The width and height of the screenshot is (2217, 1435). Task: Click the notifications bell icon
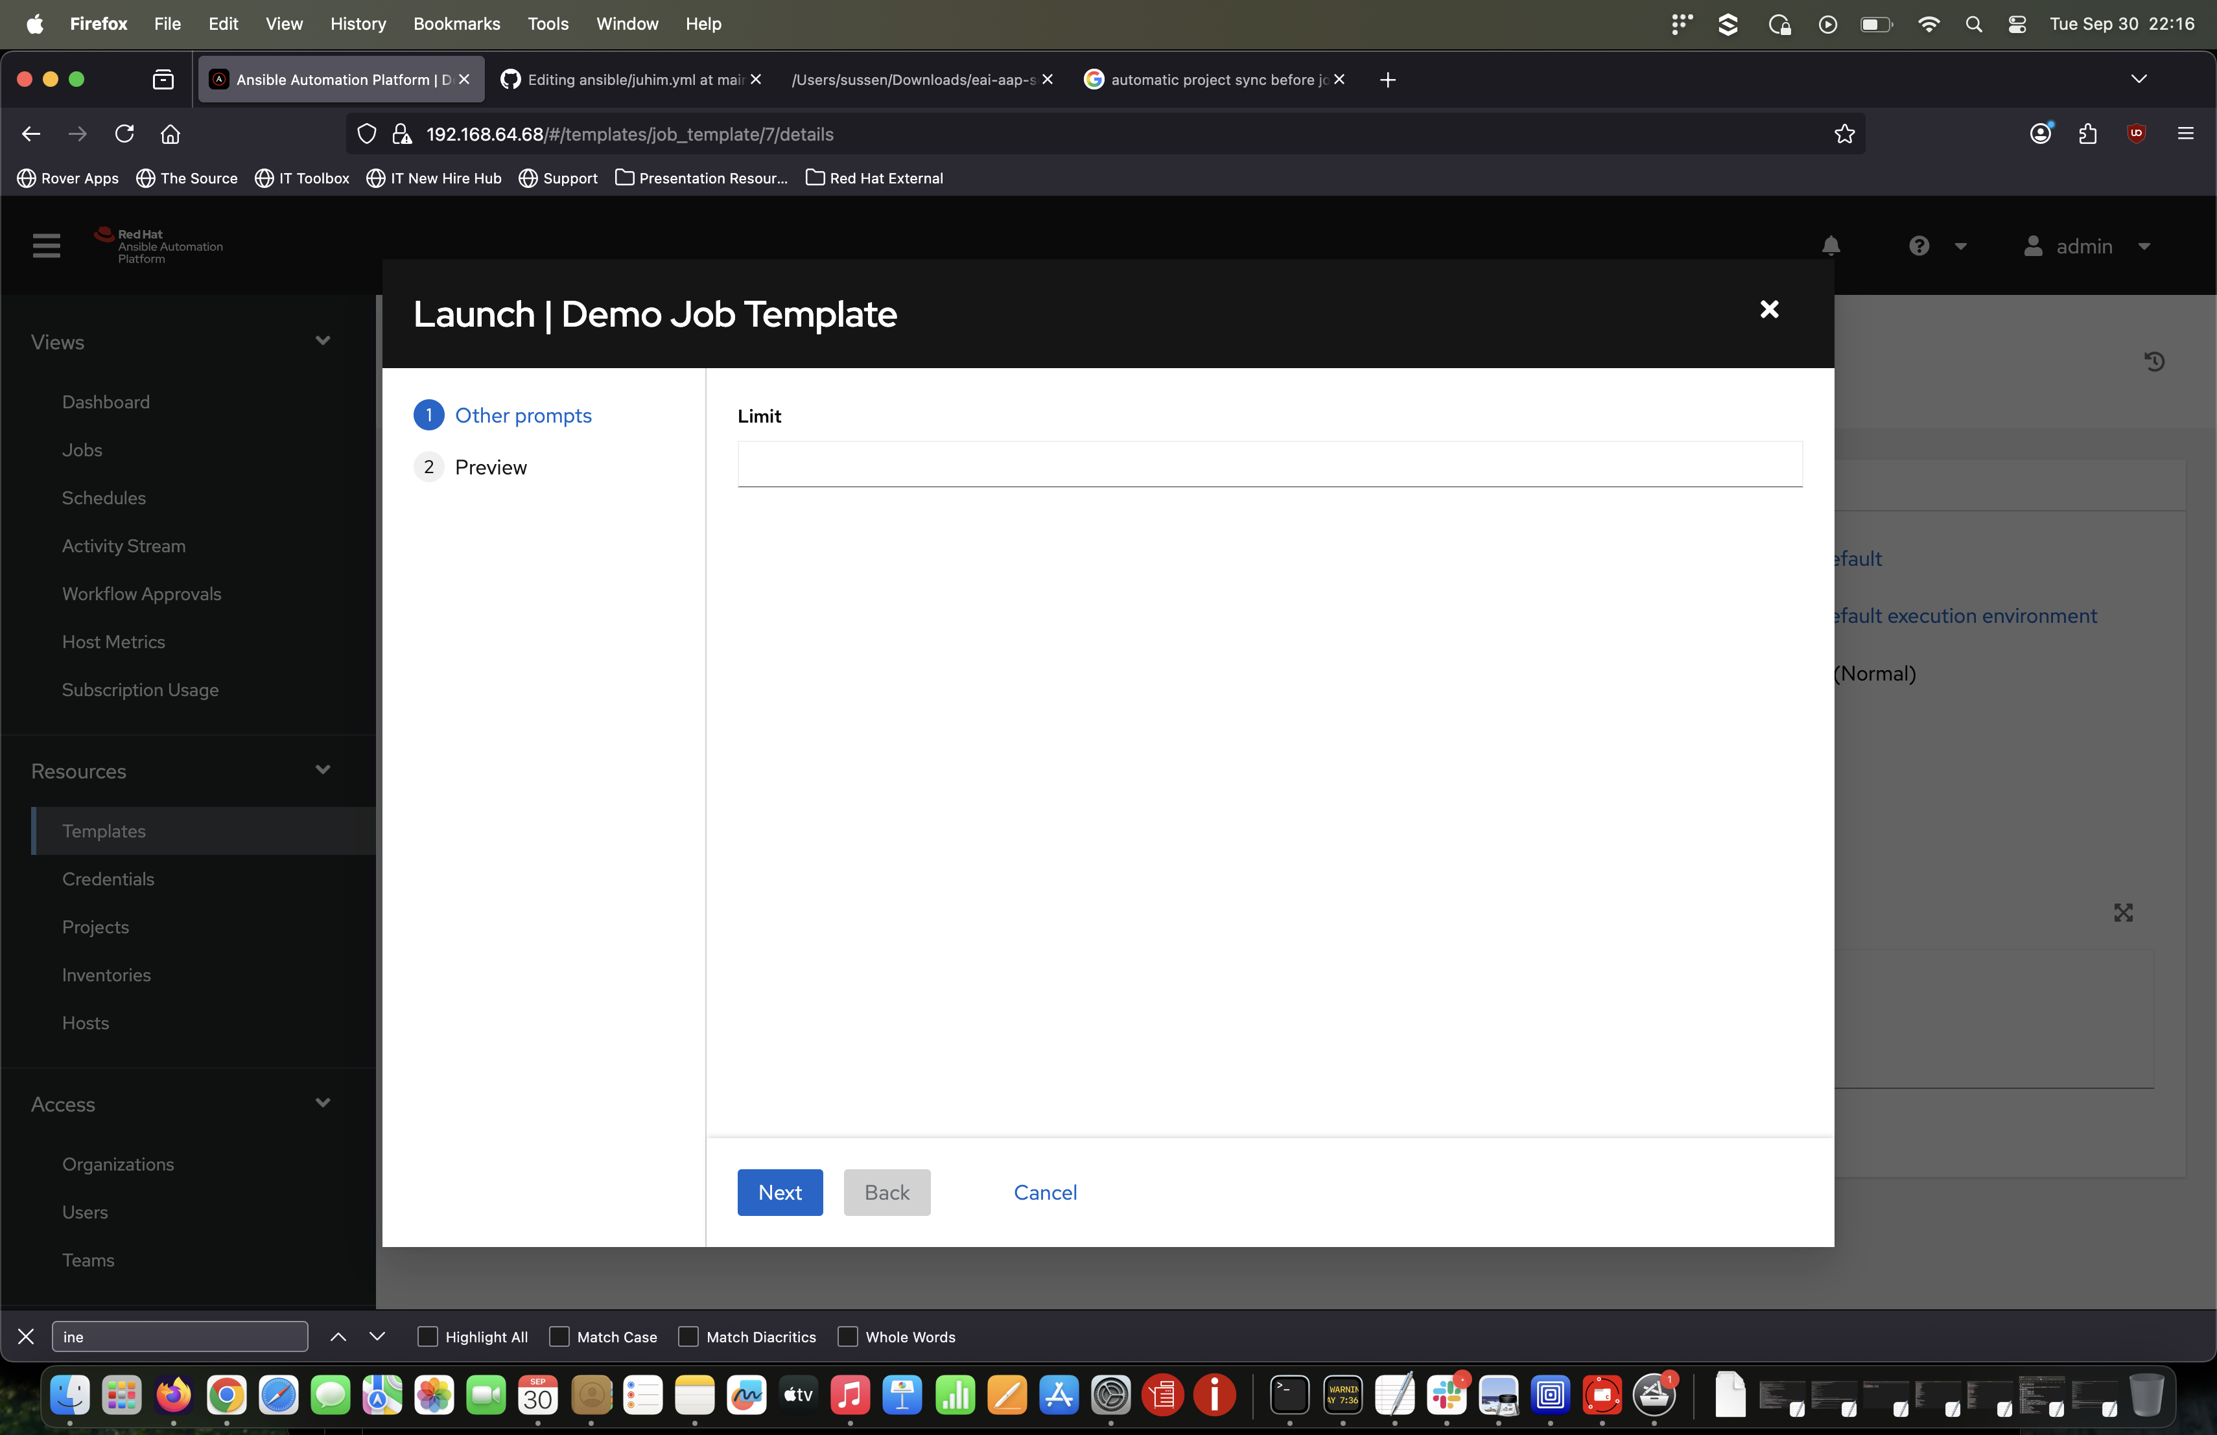click(x=1831, y=246)
